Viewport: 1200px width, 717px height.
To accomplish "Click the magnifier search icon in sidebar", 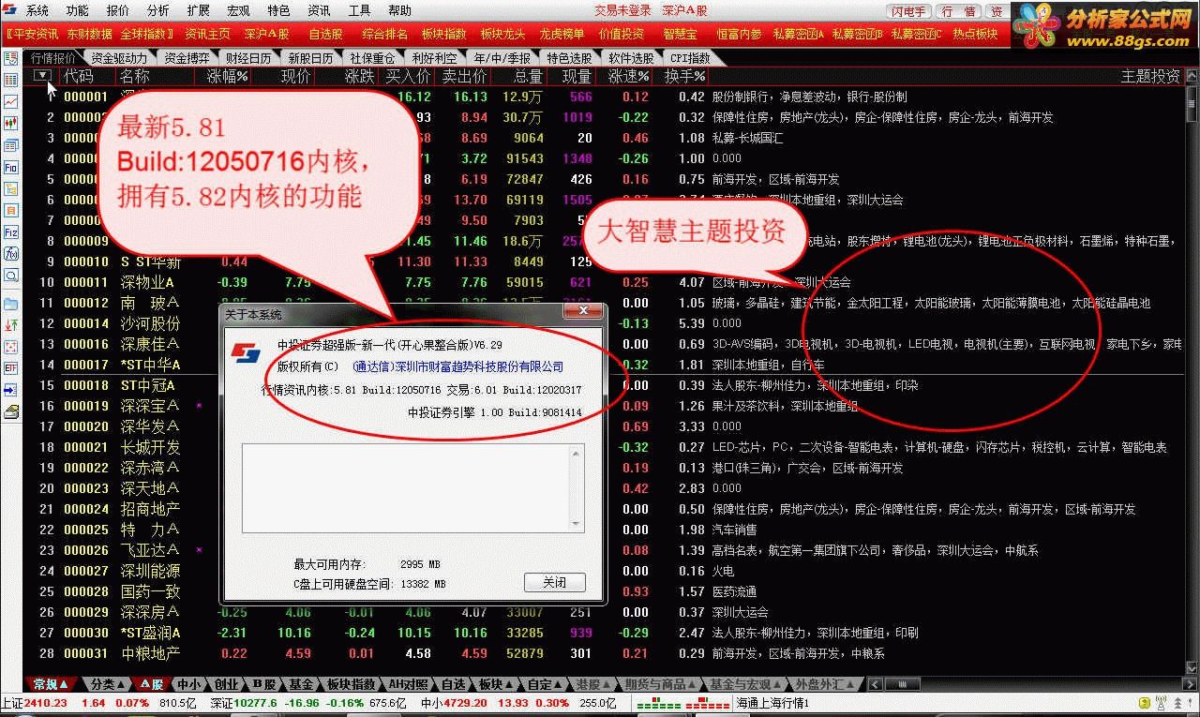I will click(x=10, y=275).
